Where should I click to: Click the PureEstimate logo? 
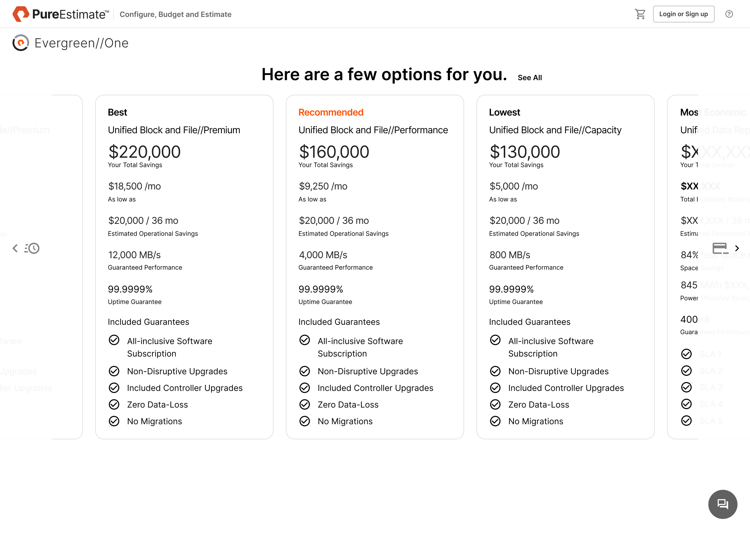(61, 14)
